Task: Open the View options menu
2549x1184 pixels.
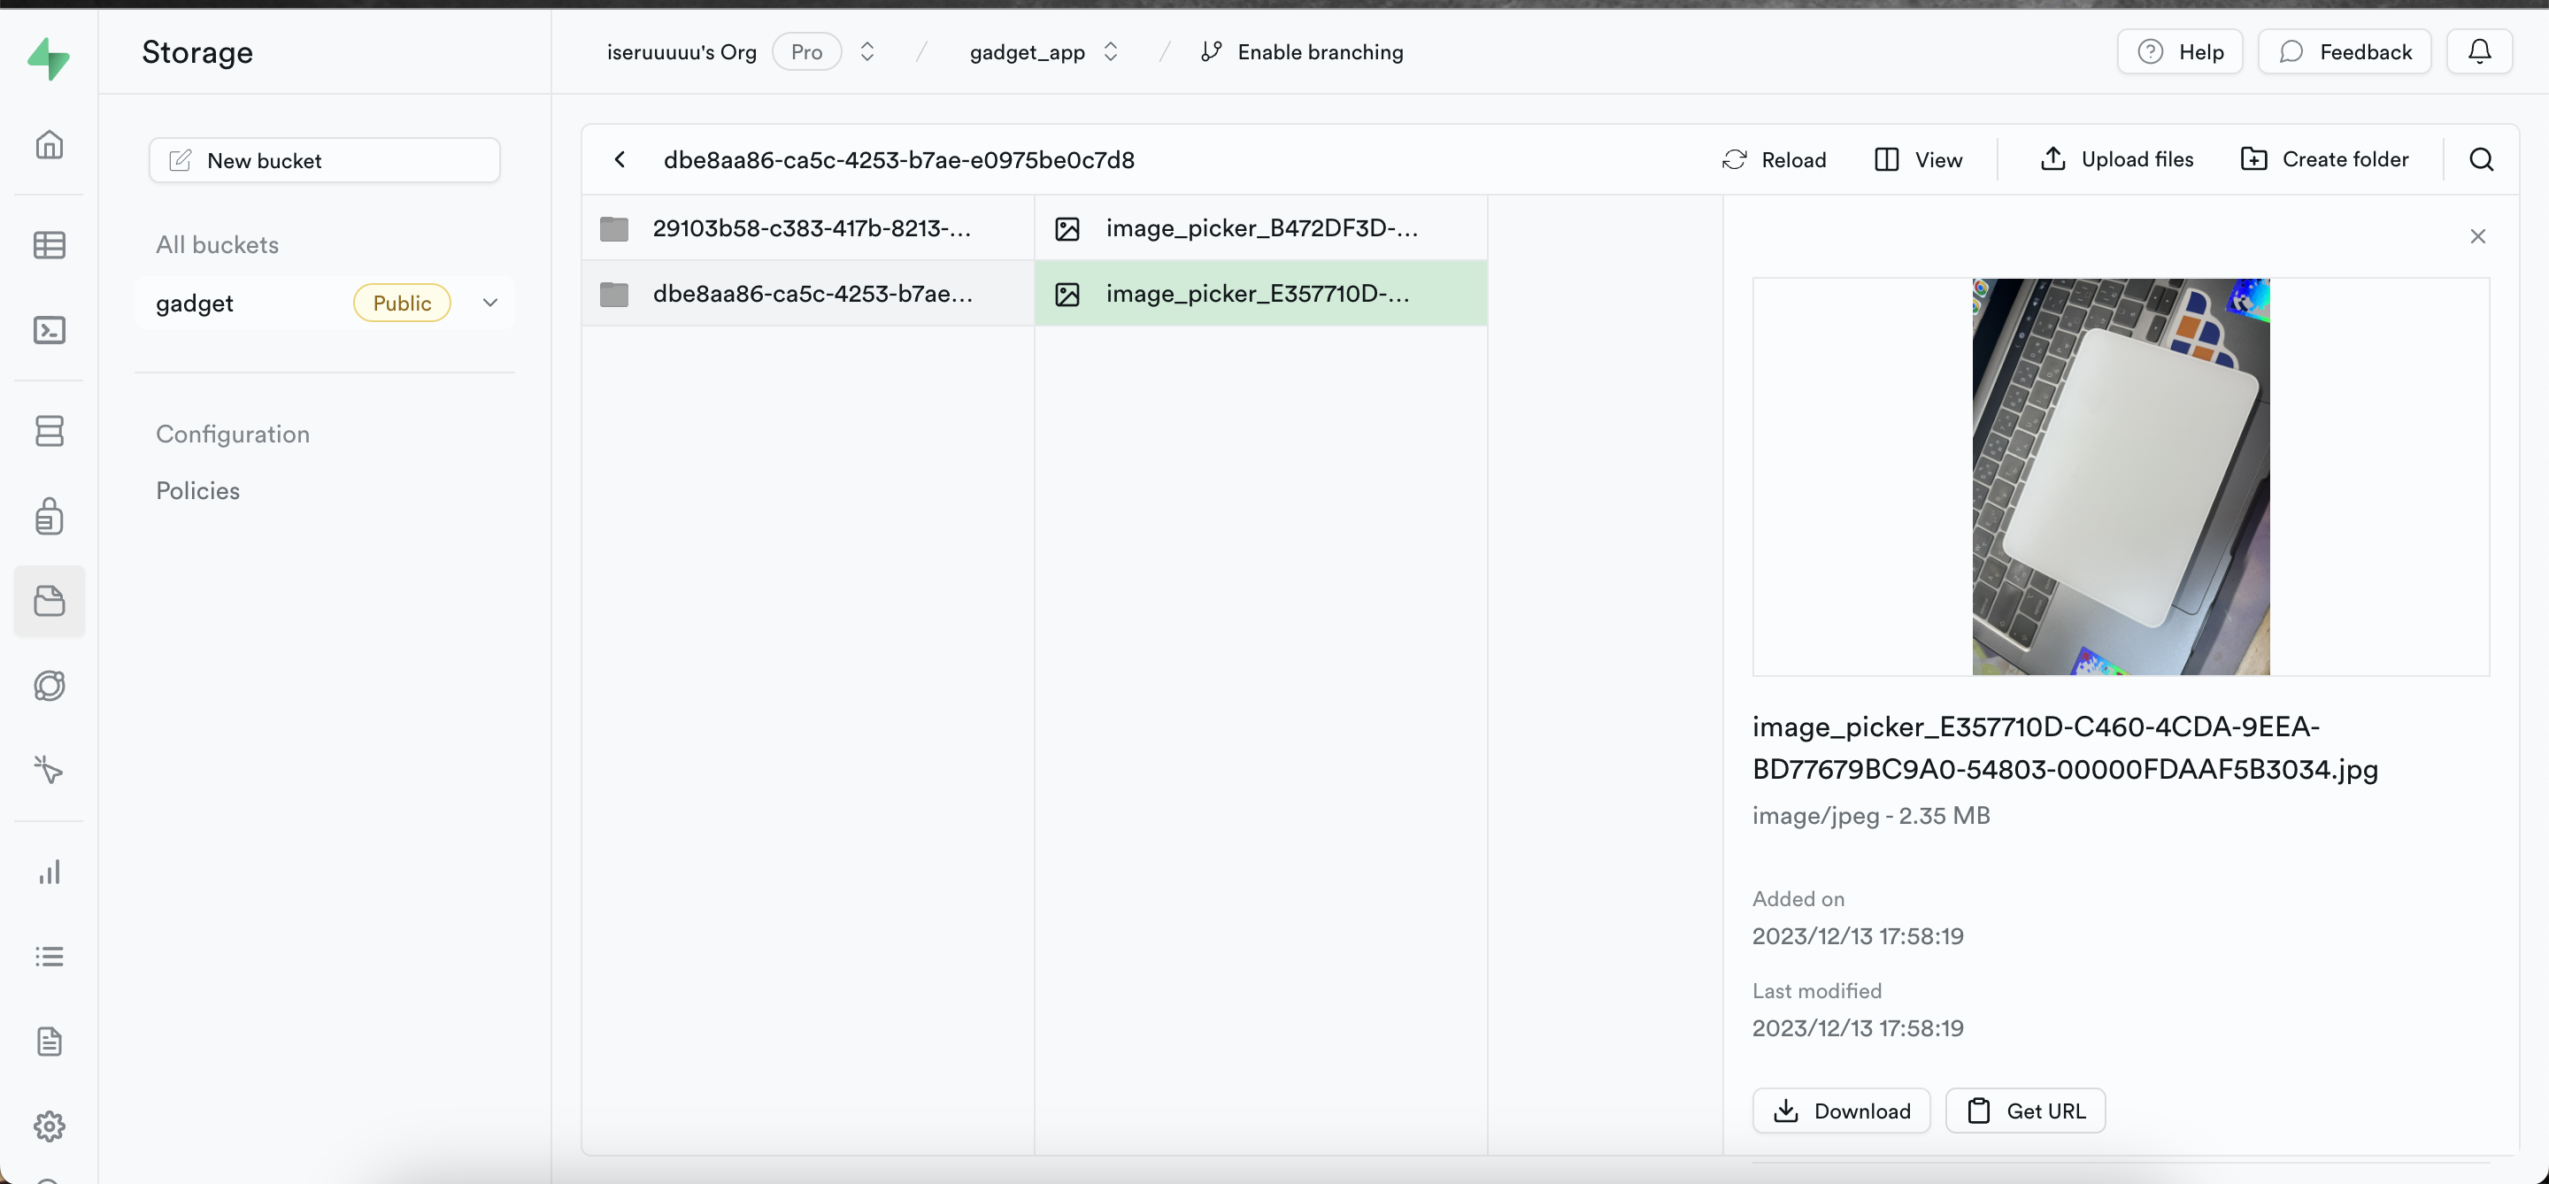Action: pos(1918,159)
